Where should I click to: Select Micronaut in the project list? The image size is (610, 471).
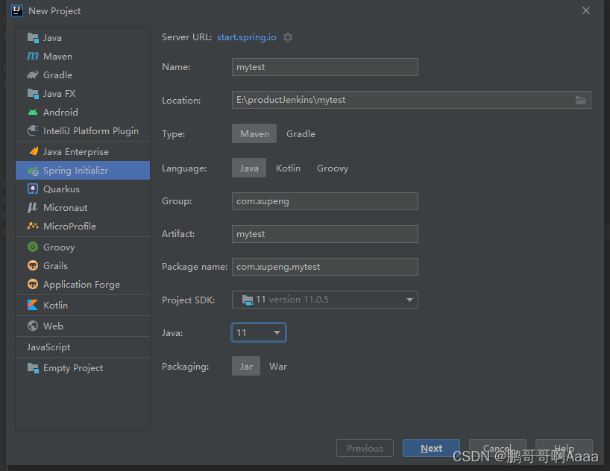point(83,208)
